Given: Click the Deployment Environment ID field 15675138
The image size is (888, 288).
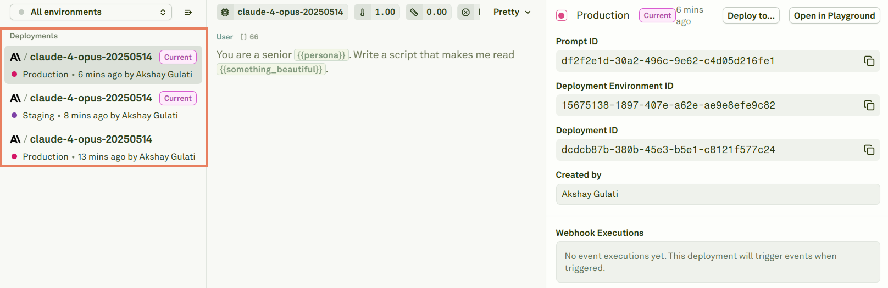Looking at the screenshot, I should click(718, 105).
